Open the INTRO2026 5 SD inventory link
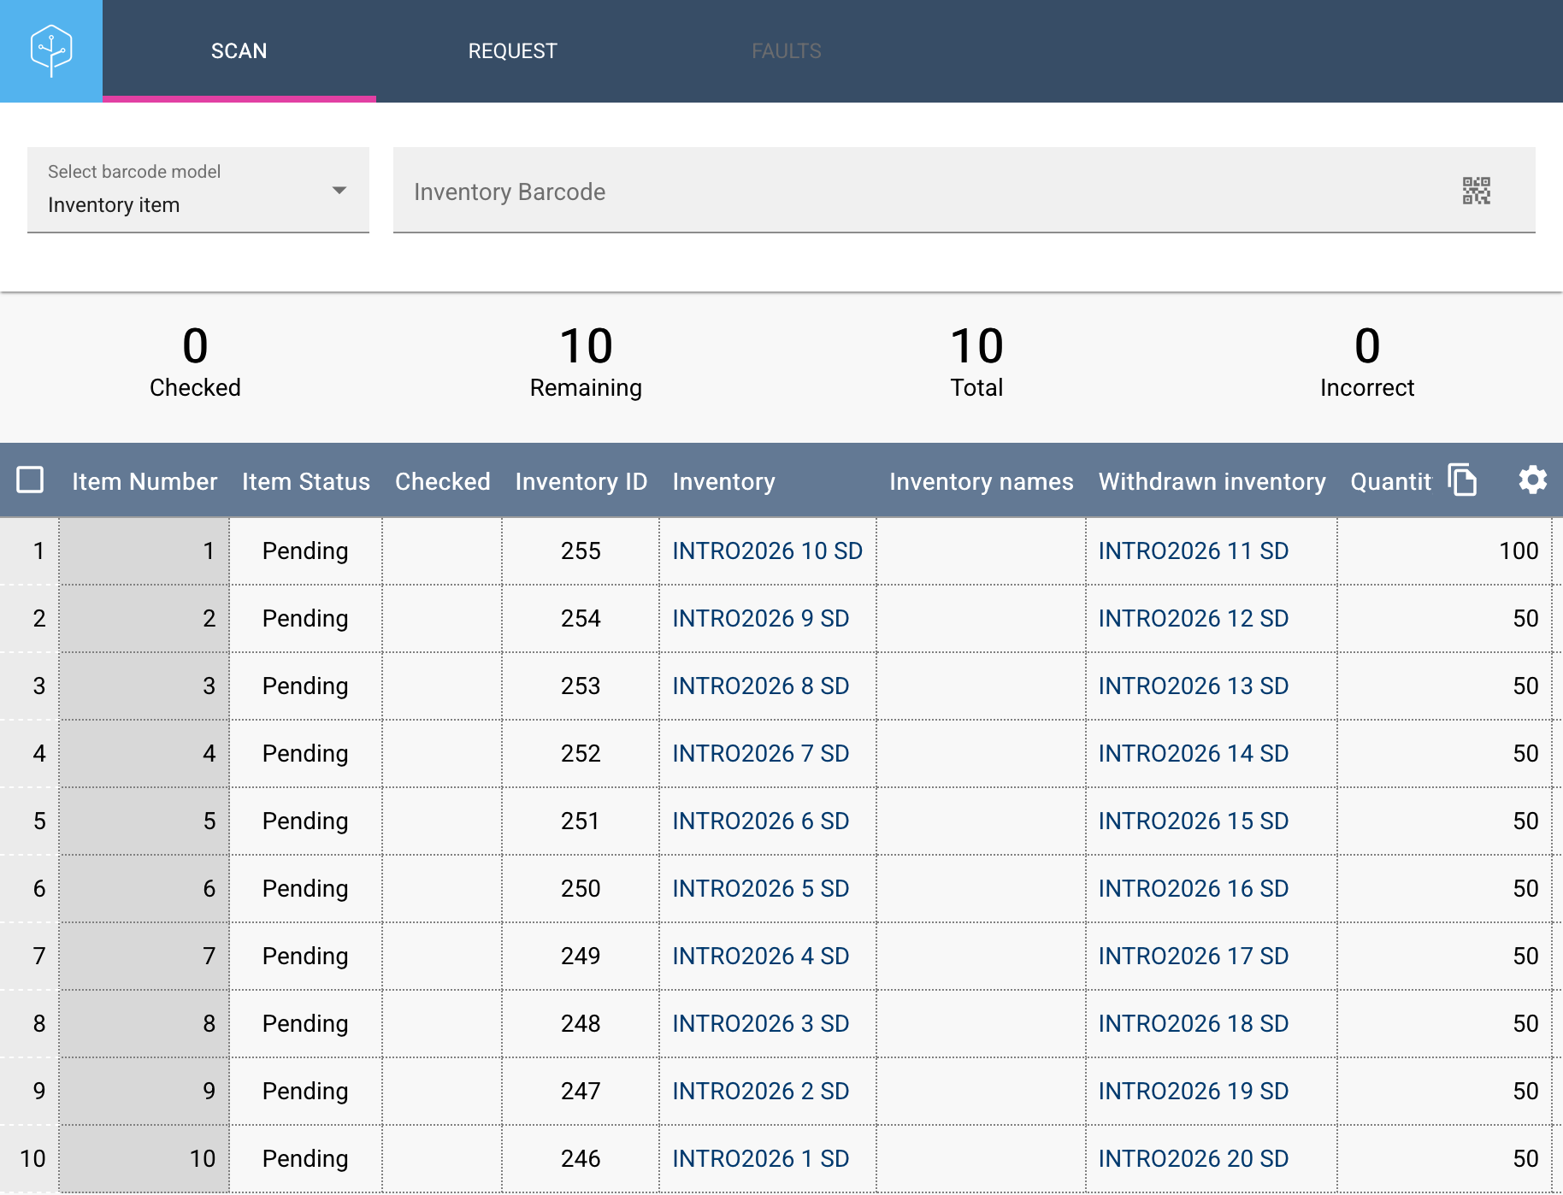This screenshot has height=1195, width=1563. [760, 889]
